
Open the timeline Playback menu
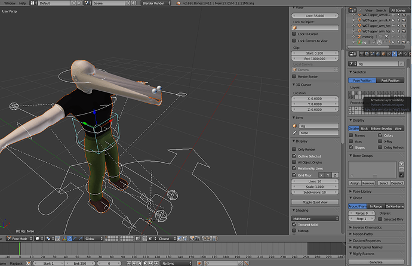(16, 264)
